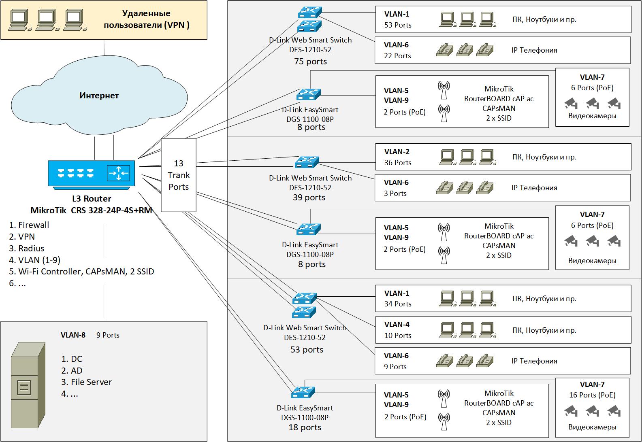Select the '3. File Server' entry
This screenshot has width=642, height=442.
[x=86, y=382]
